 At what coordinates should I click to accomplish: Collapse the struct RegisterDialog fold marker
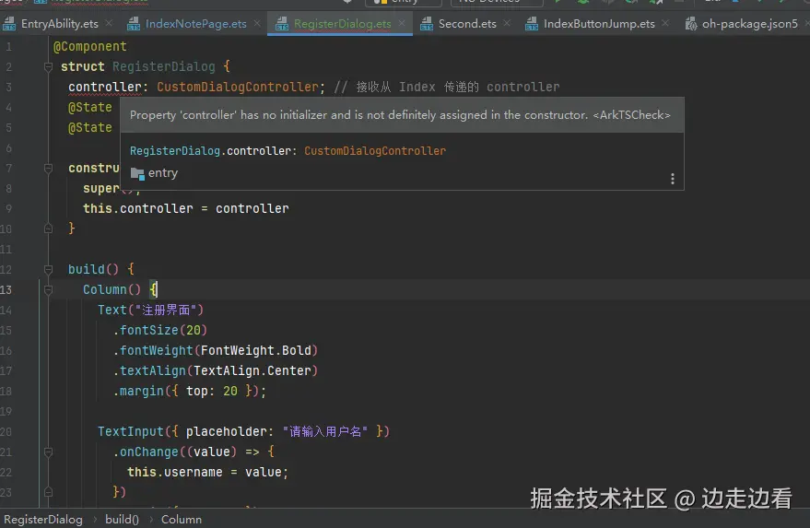[48, 66]
